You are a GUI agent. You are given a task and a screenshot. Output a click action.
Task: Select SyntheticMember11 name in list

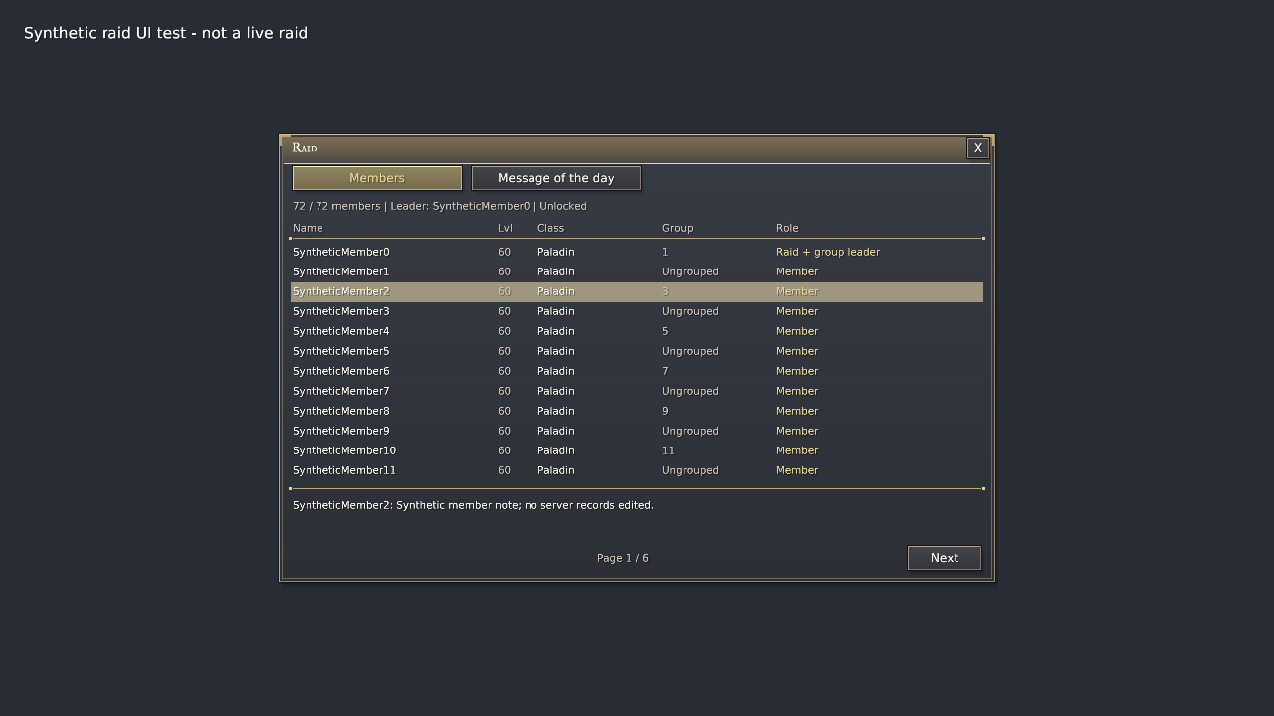(x=344, y=470)
